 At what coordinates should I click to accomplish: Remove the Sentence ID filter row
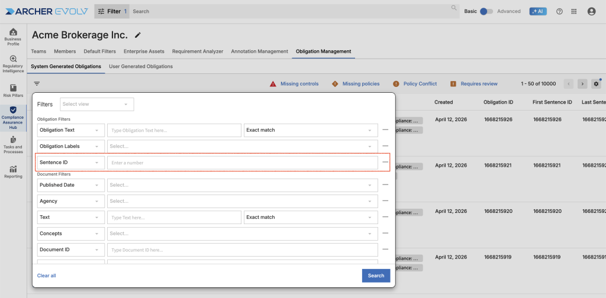click(x=385, y=162)
